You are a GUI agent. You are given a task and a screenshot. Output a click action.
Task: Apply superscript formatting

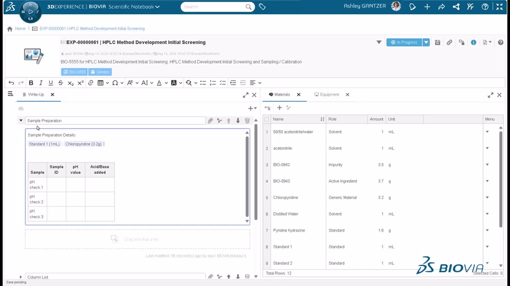[x=80, y=83]
